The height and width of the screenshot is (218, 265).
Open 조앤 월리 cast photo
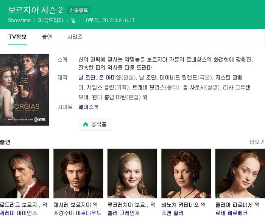pyautogui.click(x=186, y=173)
